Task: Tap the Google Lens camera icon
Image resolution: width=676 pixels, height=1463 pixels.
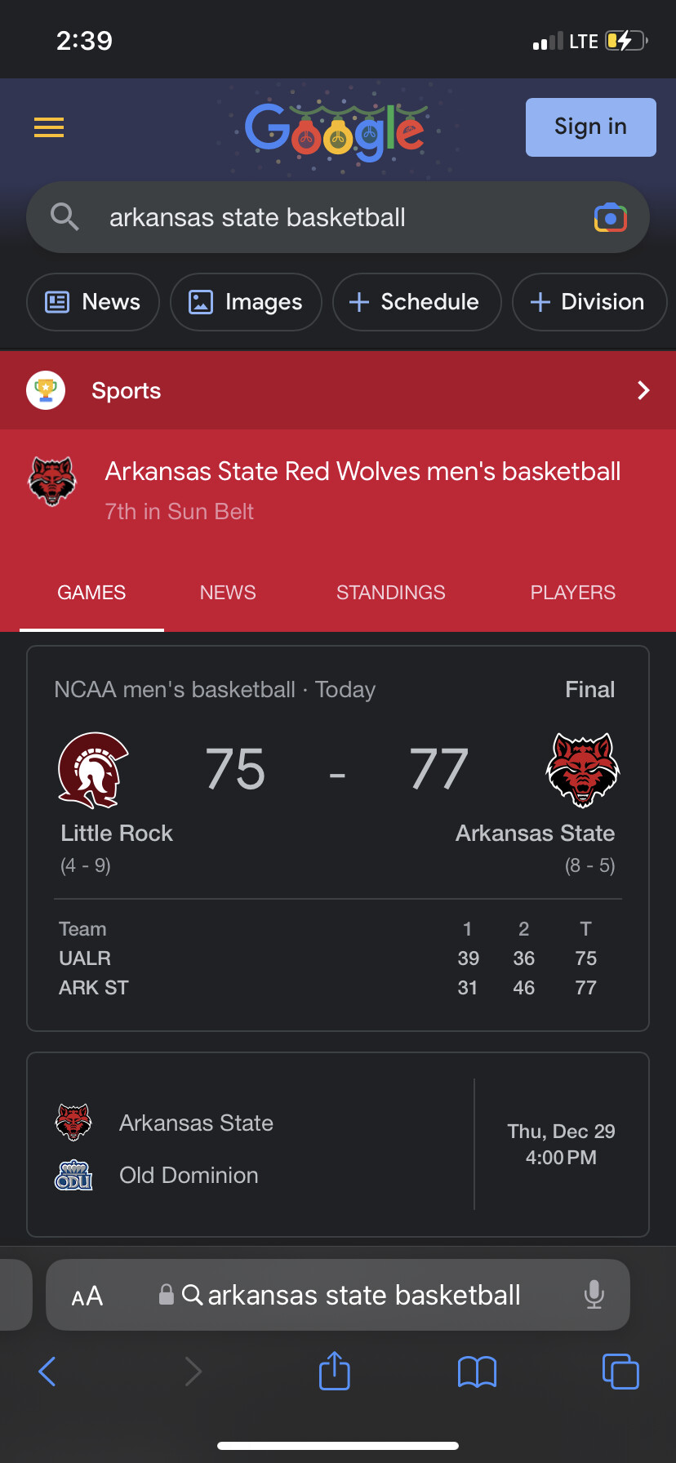Action: 611,218
